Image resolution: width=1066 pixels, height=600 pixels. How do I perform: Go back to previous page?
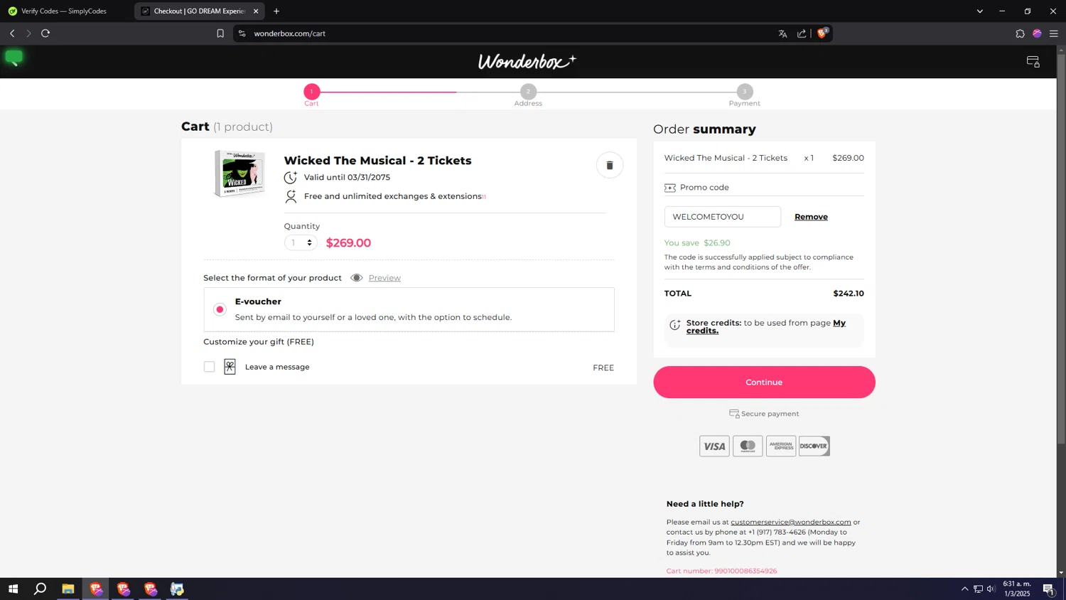pyautogui.click(x=12, y=33)
